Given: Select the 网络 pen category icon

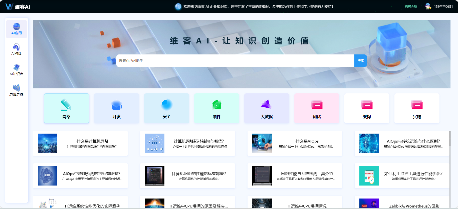Looking at the screenshot, I should pyautogui.click(x=66, y=105).
